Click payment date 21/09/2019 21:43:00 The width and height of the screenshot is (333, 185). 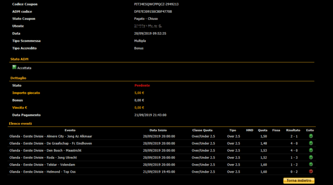(x=150, y=115)
